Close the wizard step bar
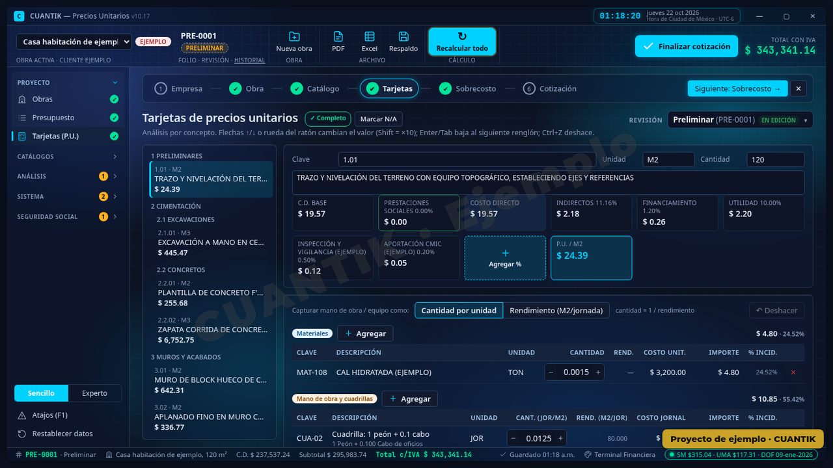 pos(799,88)
